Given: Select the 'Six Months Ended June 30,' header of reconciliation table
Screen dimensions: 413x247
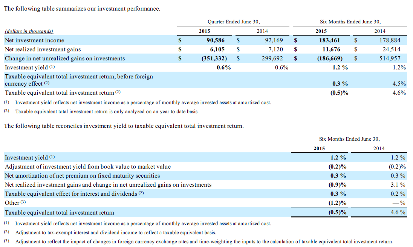Looking at the screenshot, I should pos(349,139).
